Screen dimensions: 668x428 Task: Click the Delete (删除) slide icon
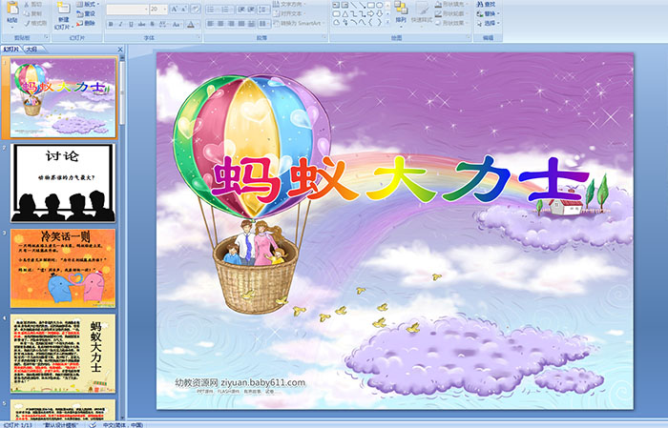click(x=79, y=24)
